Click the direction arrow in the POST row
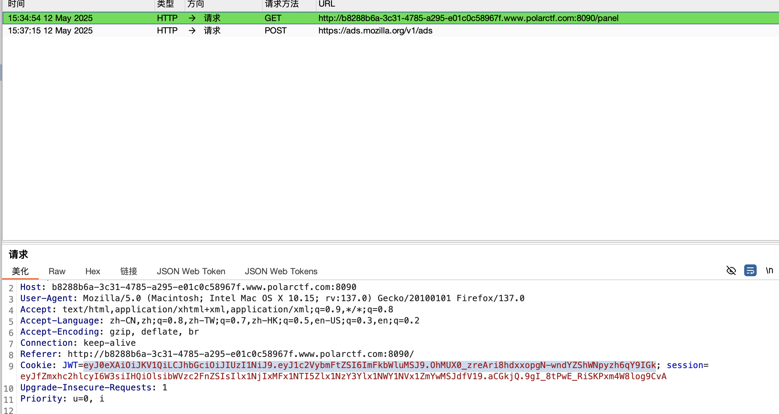This screenshot has width=779, height=414. click(x=192, y=31)
